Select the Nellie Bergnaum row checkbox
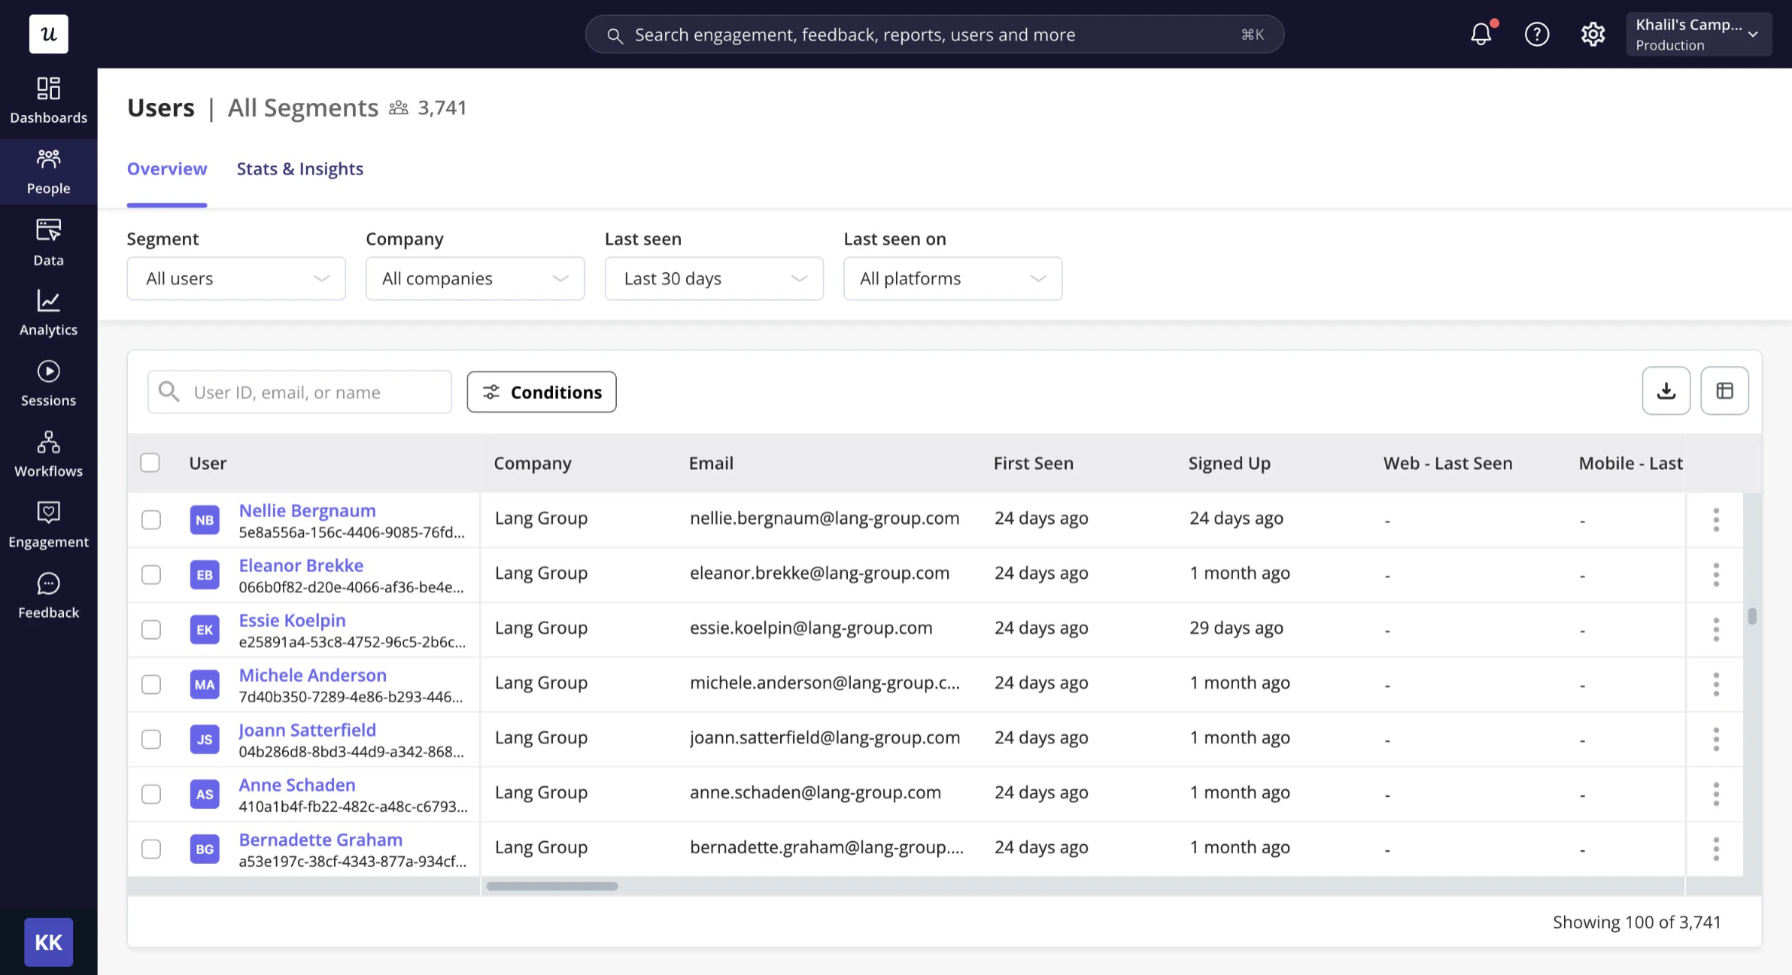This screenshot has width=1792, height=975. point(151,519)
